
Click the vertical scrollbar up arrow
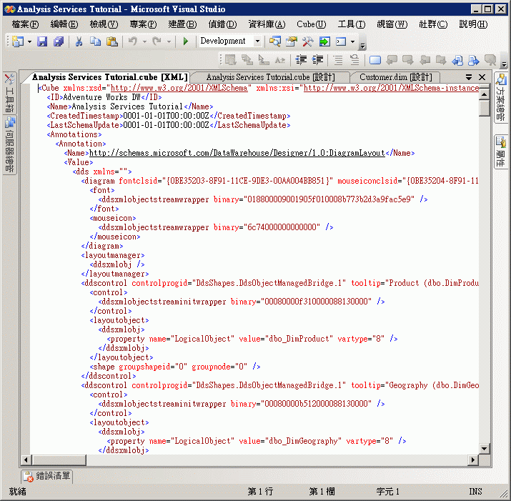tap(485, 94)
